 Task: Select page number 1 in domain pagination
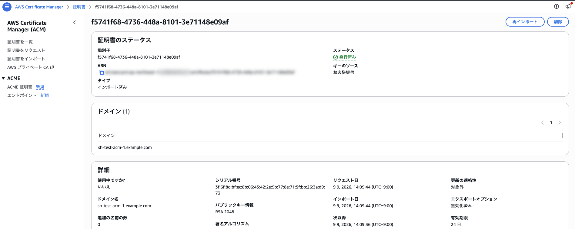551,123
